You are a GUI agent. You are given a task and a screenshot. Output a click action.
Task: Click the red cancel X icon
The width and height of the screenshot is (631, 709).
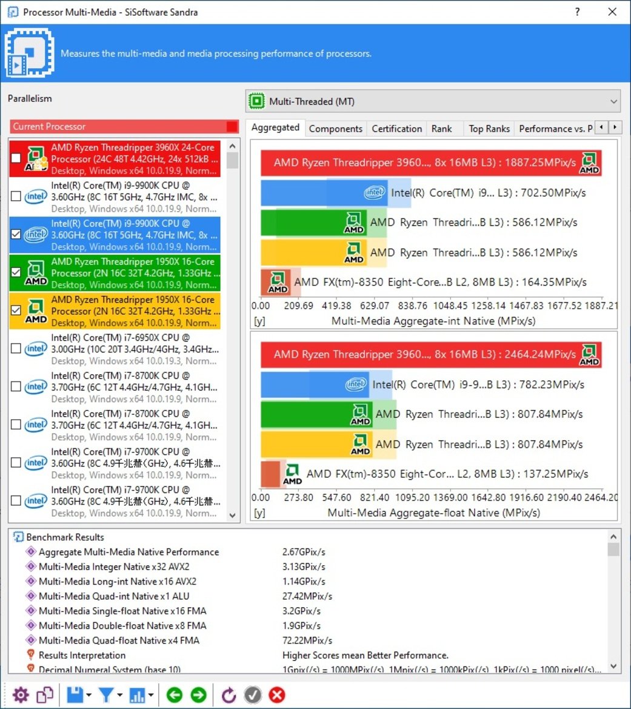(x=277, y=695)
